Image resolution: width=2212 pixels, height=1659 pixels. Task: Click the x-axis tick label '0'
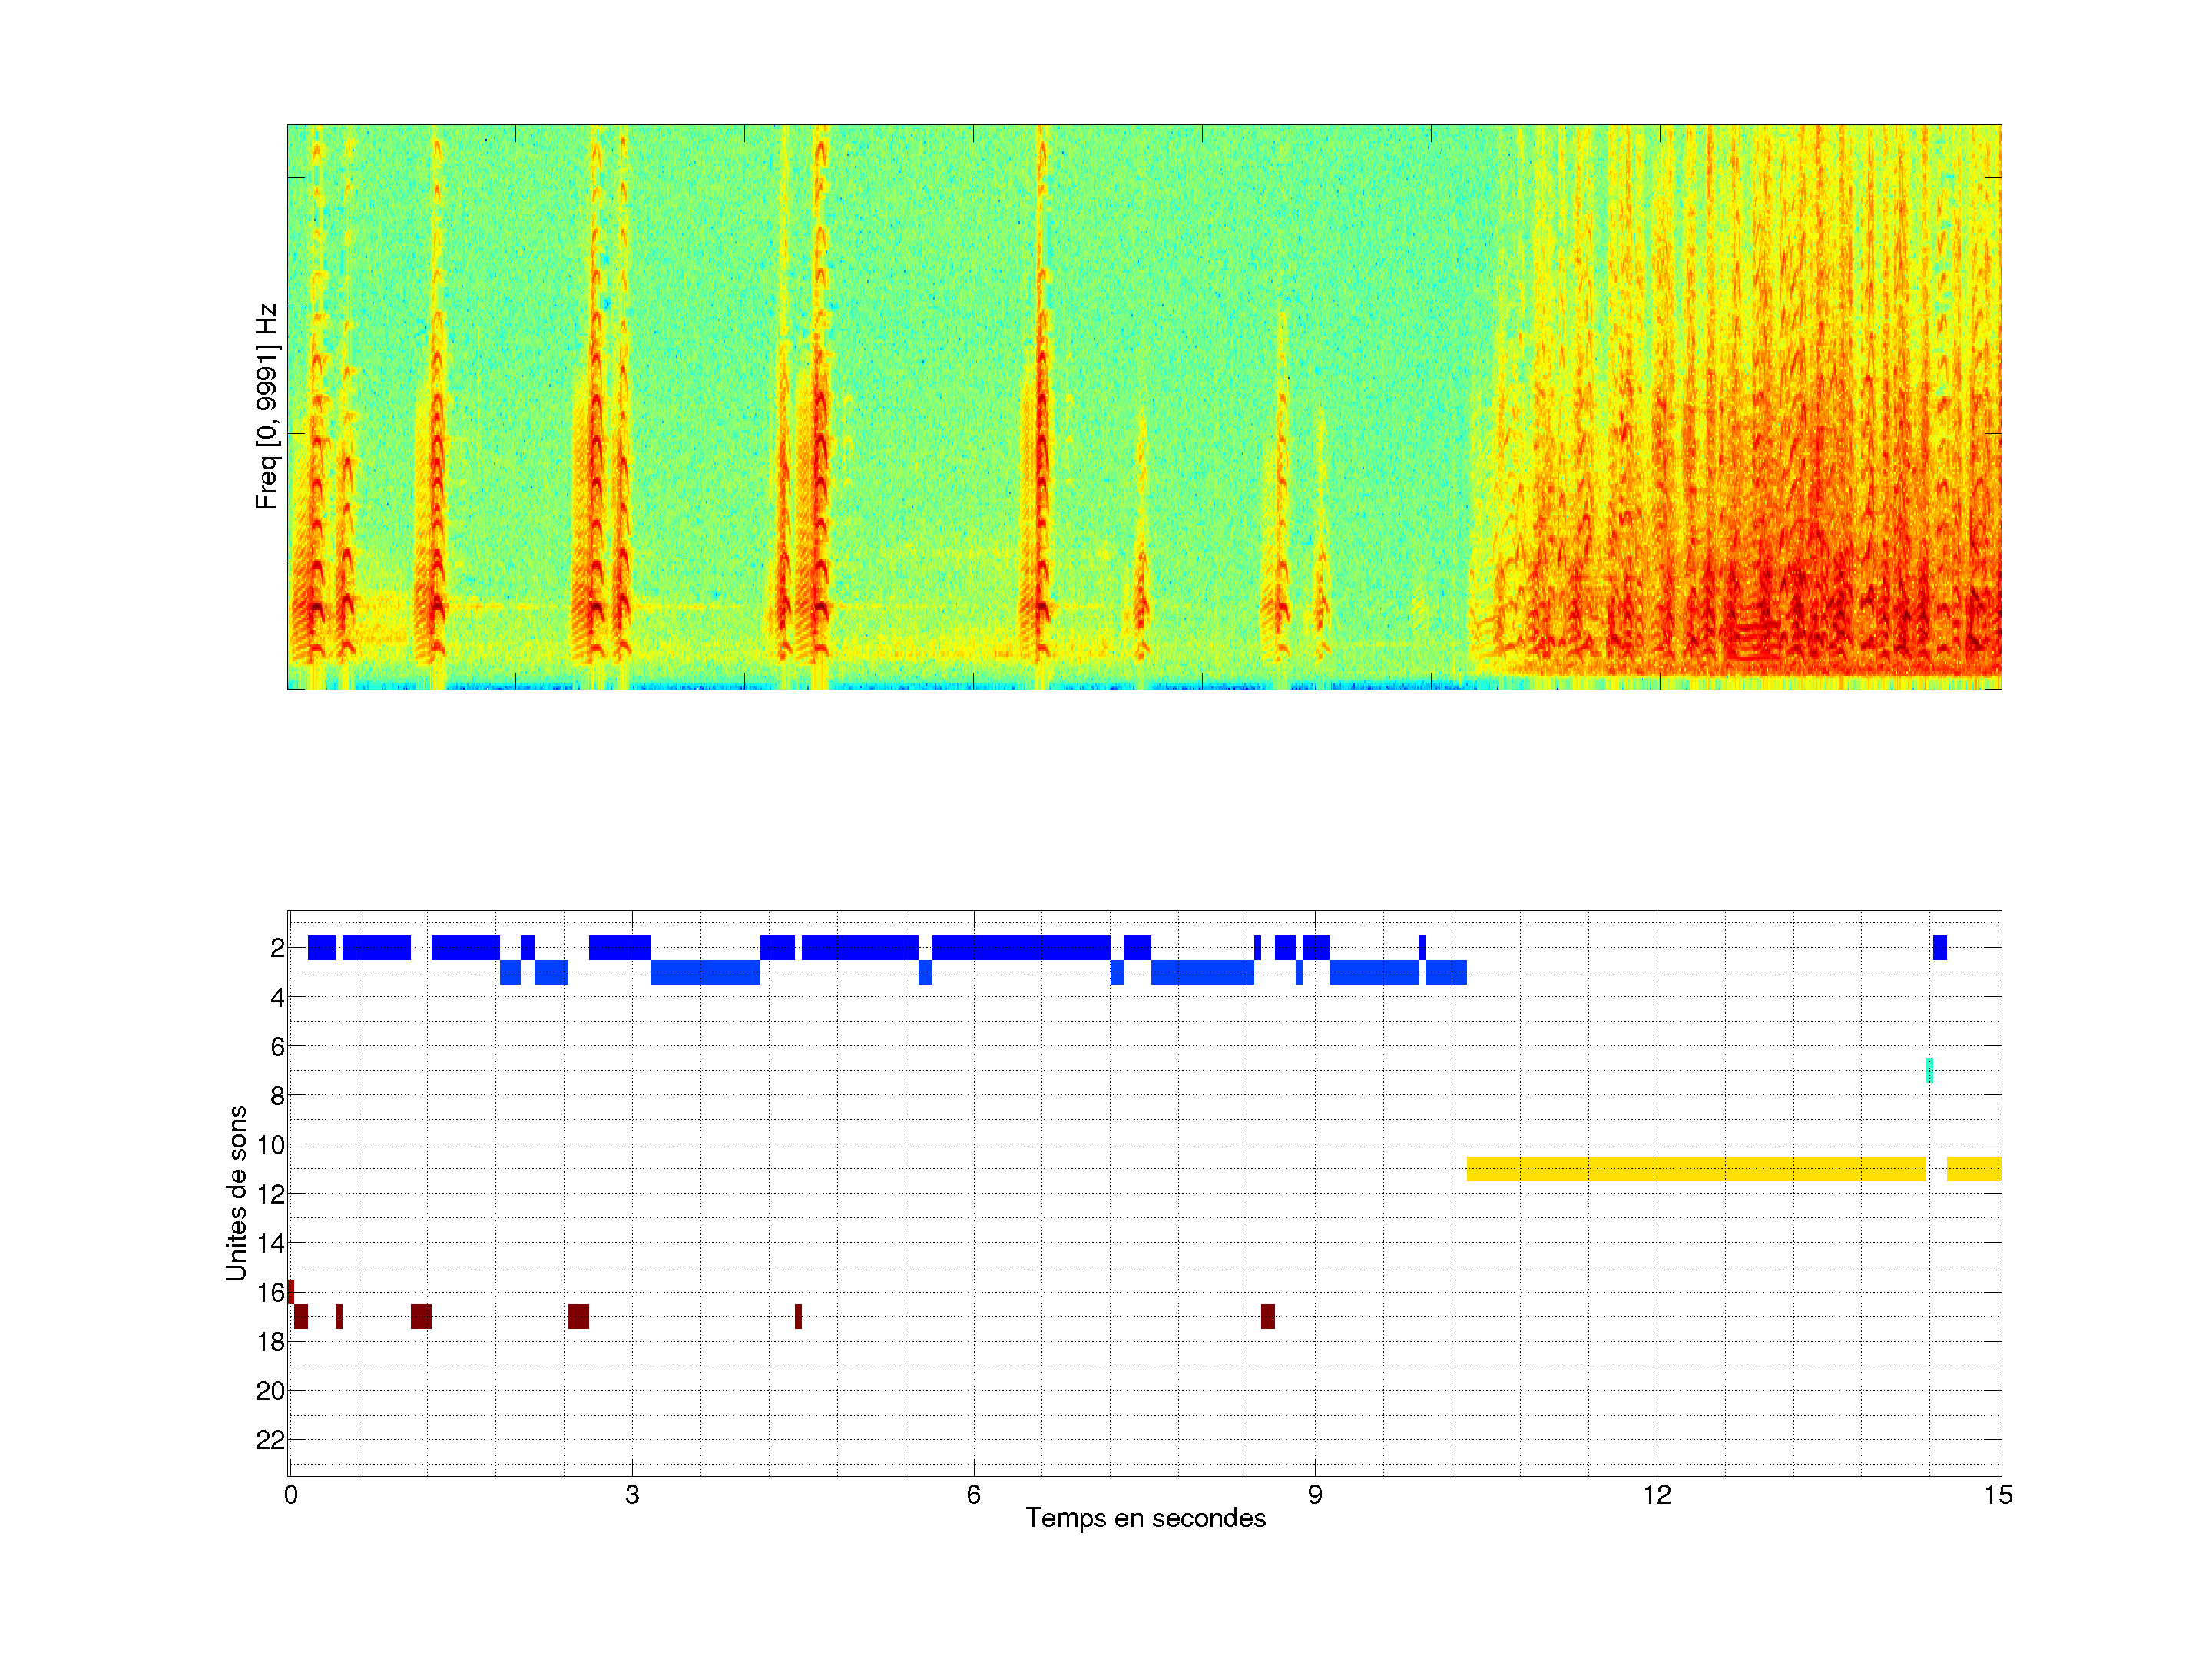click(290, 1495)
